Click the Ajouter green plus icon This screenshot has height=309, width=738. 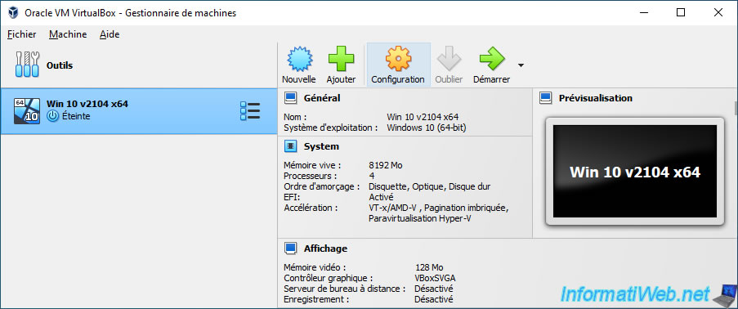[342, 58]
